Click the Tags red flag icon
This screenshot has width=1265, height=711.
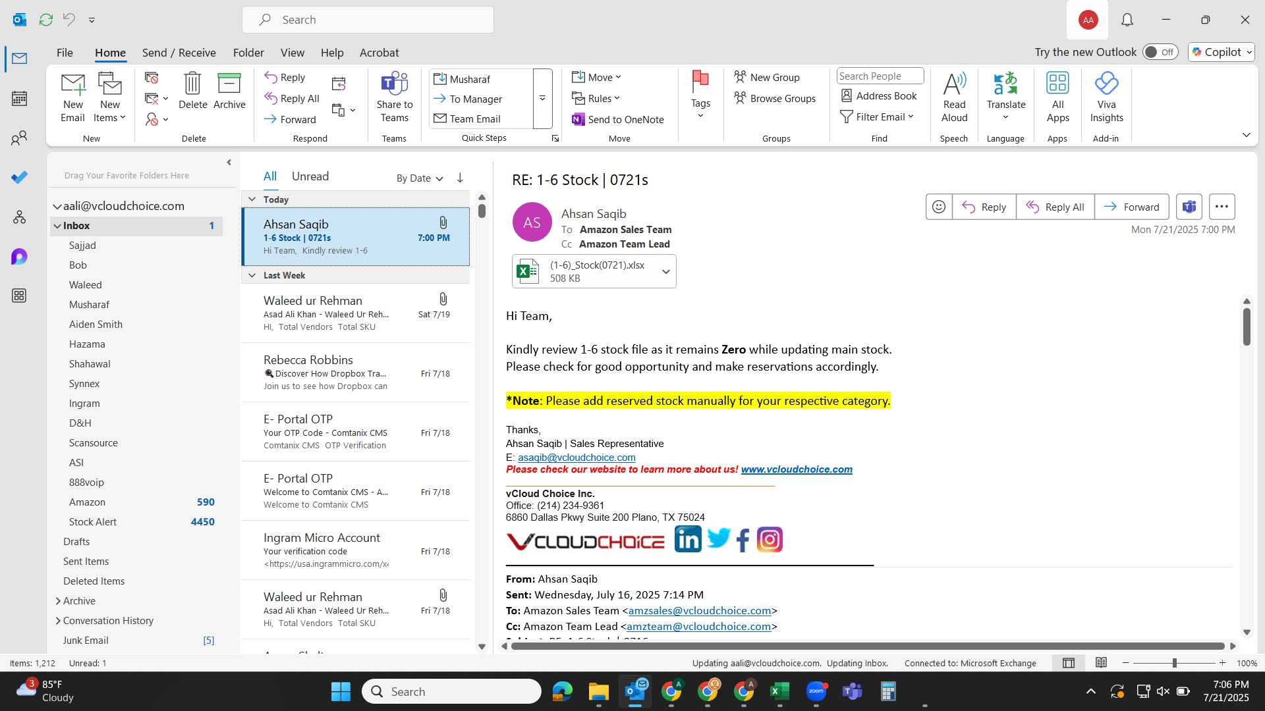(x=700, y=94)
